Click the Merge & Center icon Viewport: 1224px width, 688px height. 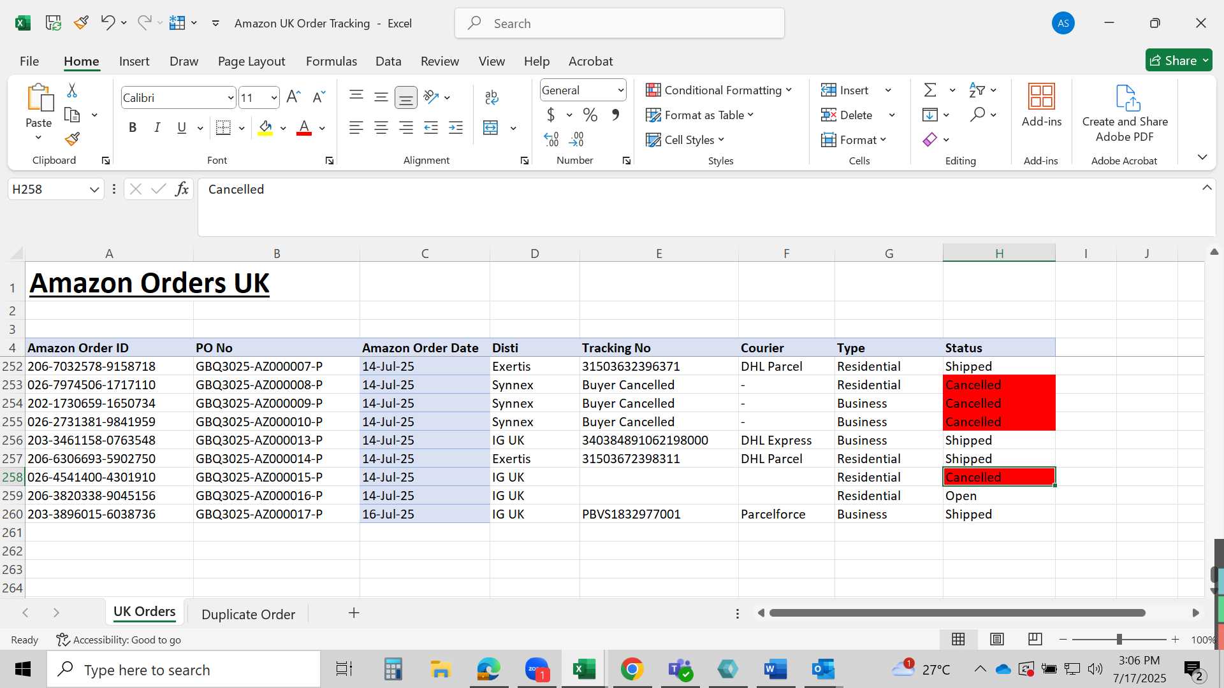pyautogui.click(x=490, y=127)
